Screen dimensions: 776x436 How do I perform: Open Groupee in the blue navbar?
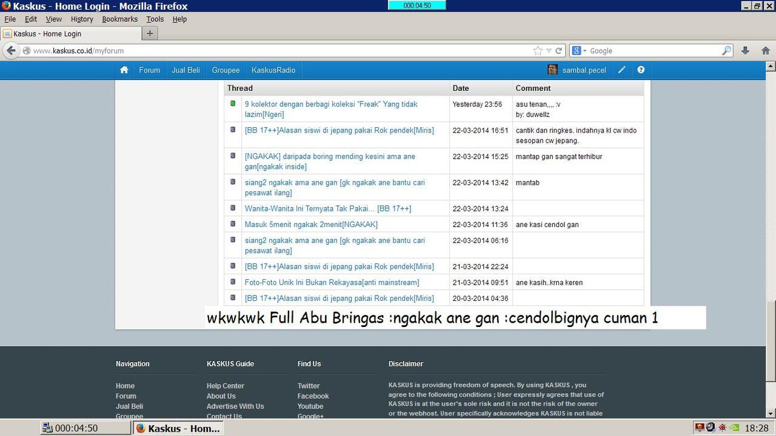226,70
